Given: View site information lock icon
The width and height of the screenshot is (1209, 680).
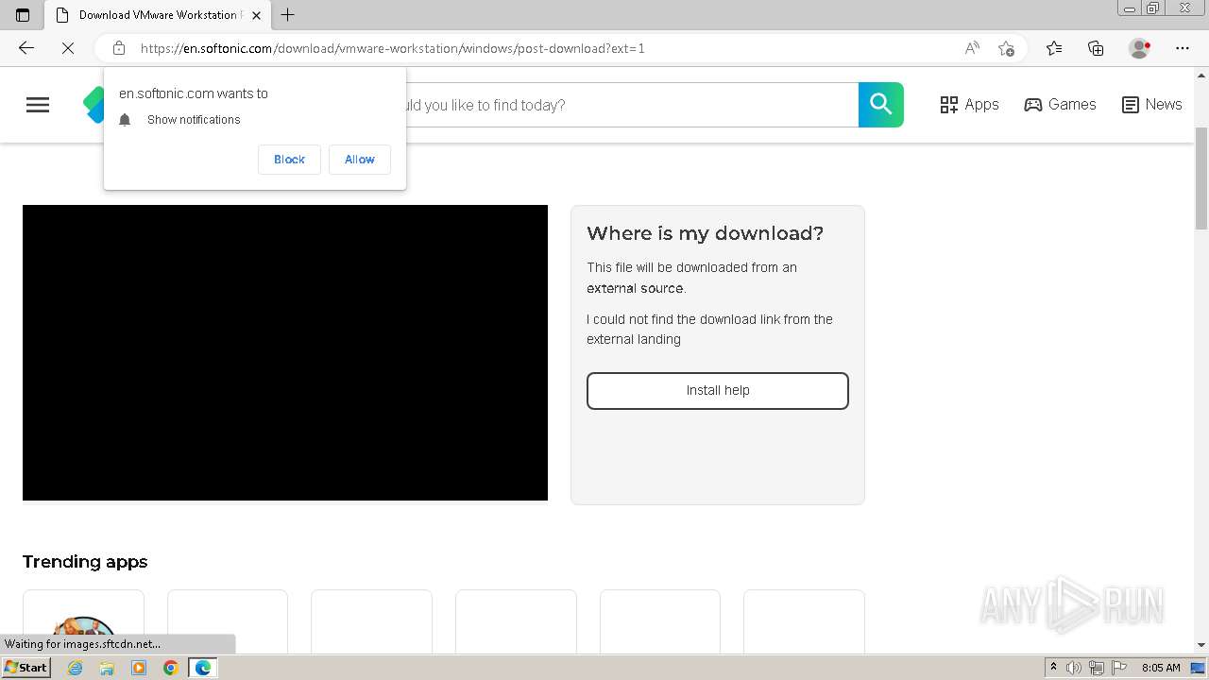Looking at the screenshot, I should click(119, 48).
